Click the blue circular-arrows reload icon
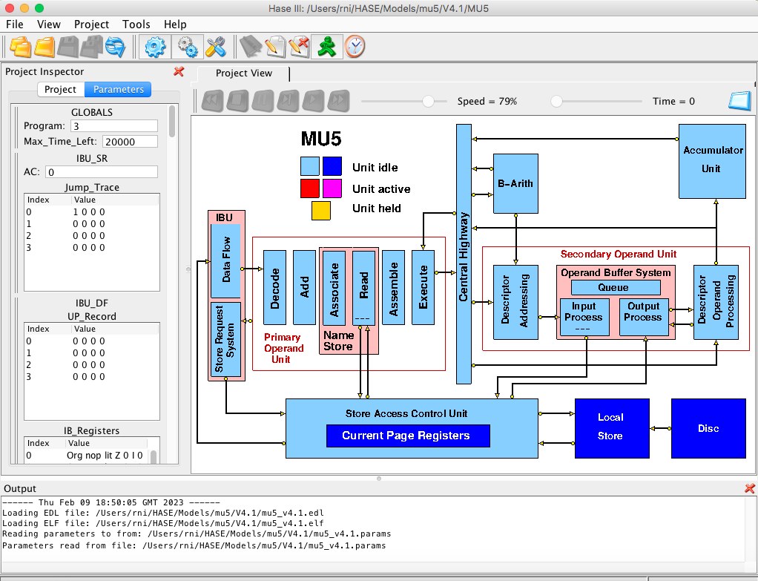Image resolution: width=758 pixels, height=581 pixels. pos(115,47)
